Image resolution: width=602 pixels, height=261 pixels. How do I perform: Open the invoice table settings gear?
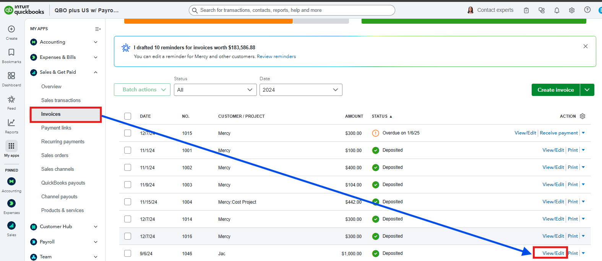coord(583,116)
